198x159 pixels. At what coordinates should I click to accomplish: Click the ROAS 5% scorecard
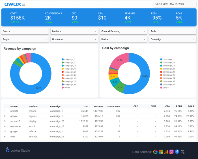(179, 18)
